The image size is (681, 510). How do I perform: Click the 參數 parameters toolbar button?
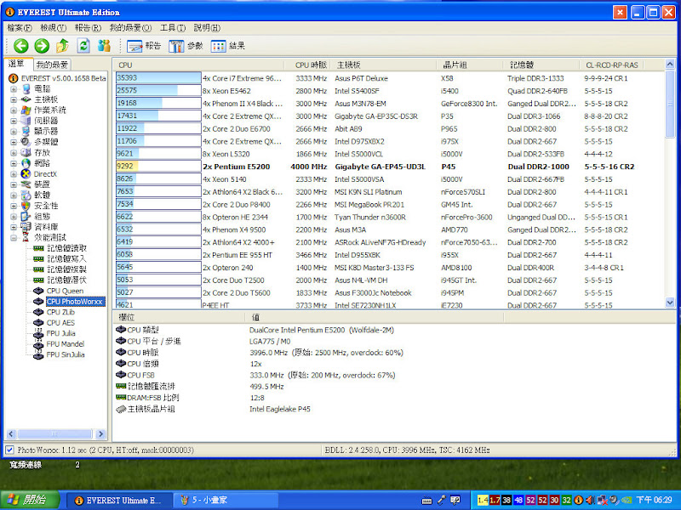point(186,46)
